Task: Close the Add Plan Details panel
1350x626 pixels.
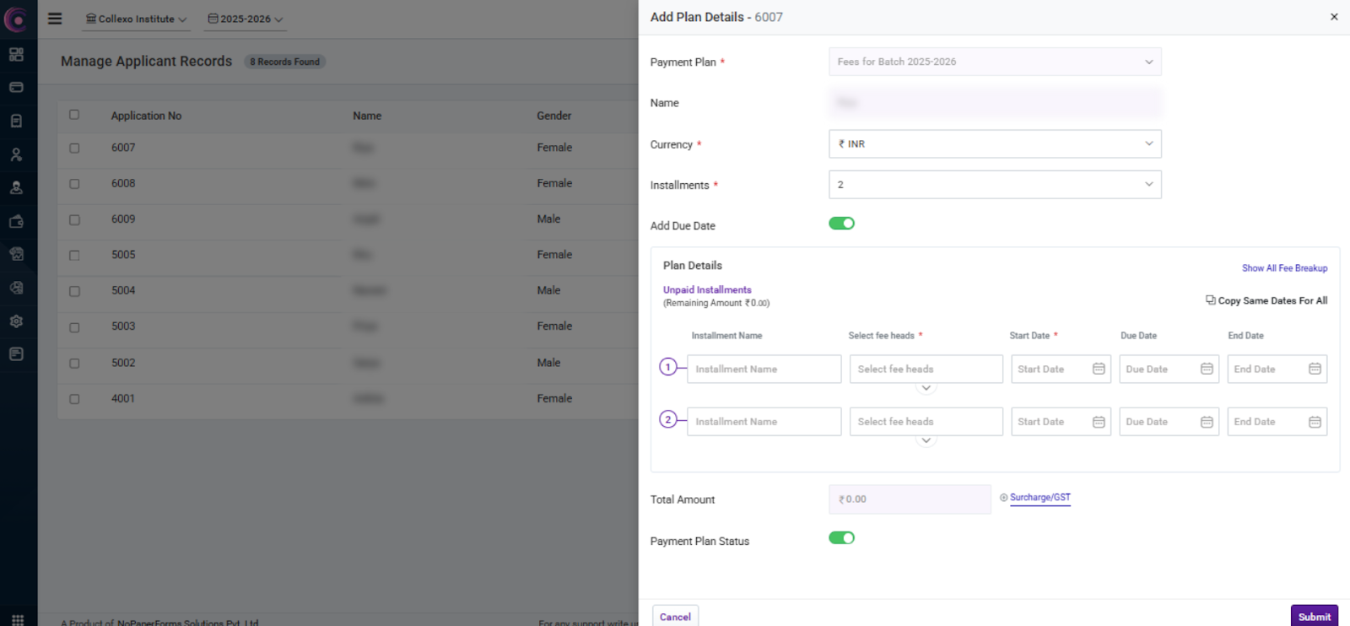Action: tap(1334, 17)
